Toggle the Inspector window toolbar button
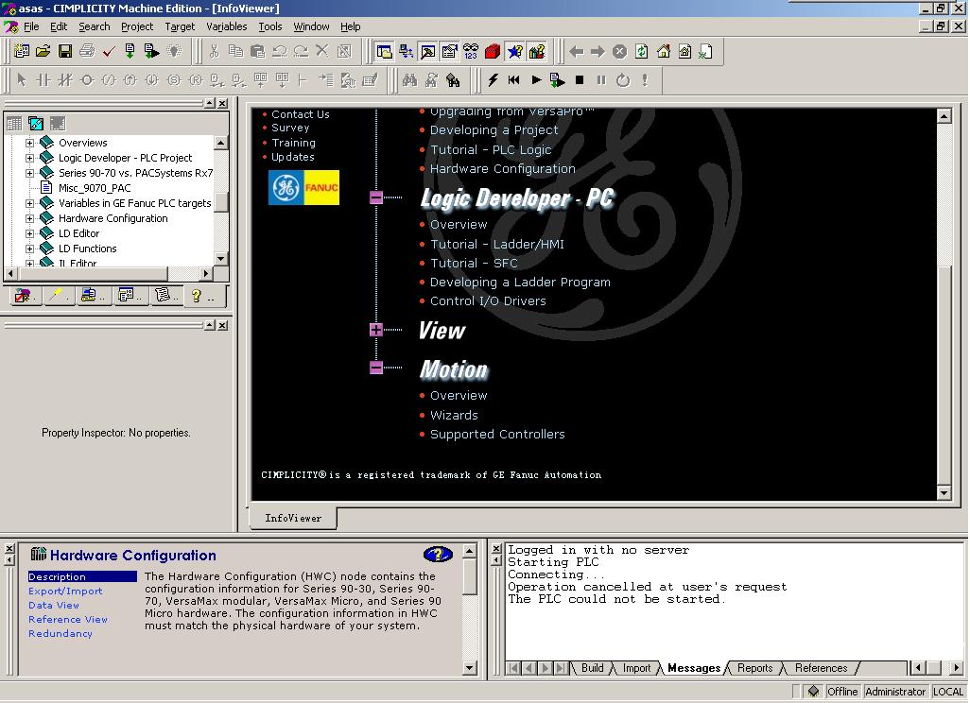 (449, 51)
